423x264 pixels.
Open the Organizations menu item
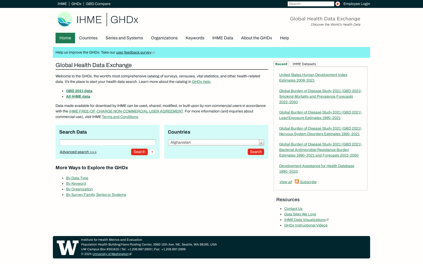click(x=164, y=38)
